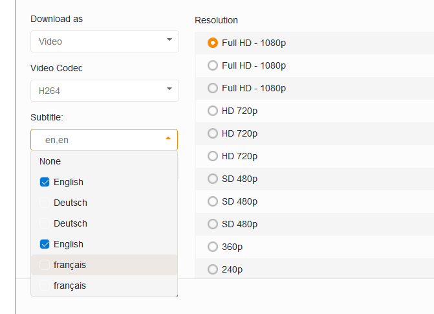This screenshot has width=434, height=314.
Task: Pick the third Full HD 1080p option
Action: click(213, 88)
